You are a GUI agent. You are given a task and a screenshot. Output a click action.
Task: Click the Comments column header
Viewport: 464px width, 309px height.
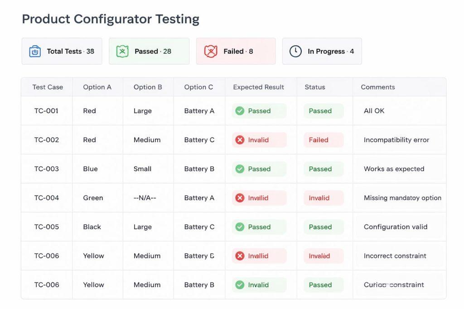click(377, 87)
